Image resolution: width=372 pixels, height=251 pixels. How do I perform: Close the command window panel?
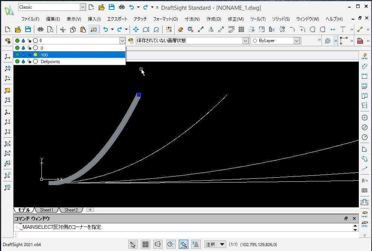[354, 219]
